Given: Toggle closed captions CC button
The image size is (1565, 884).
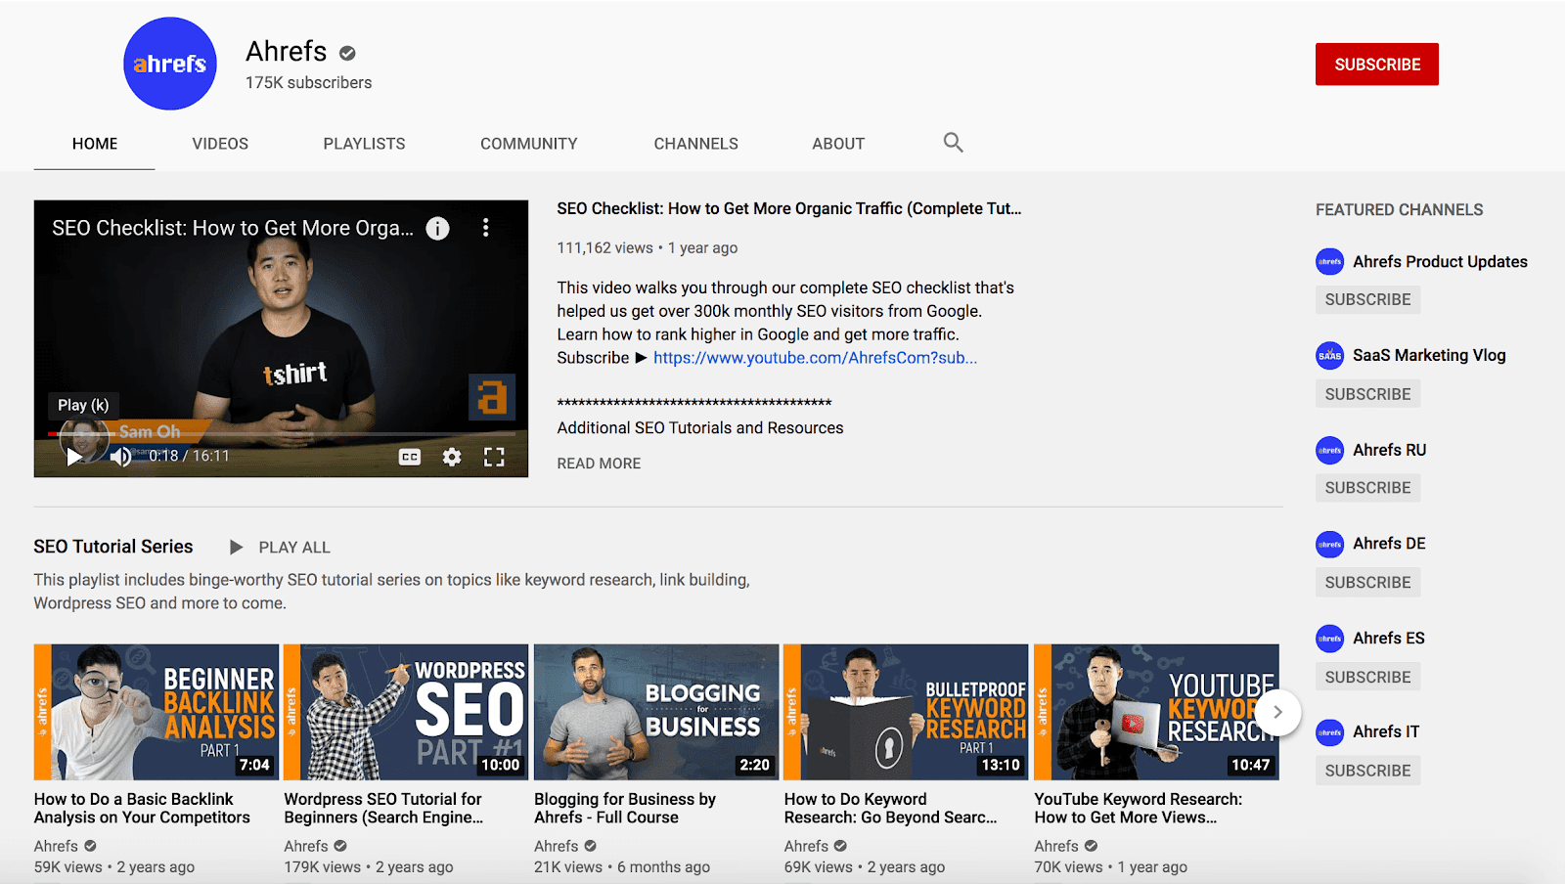Looking at the screenshot, I should [x=410, y=457].
